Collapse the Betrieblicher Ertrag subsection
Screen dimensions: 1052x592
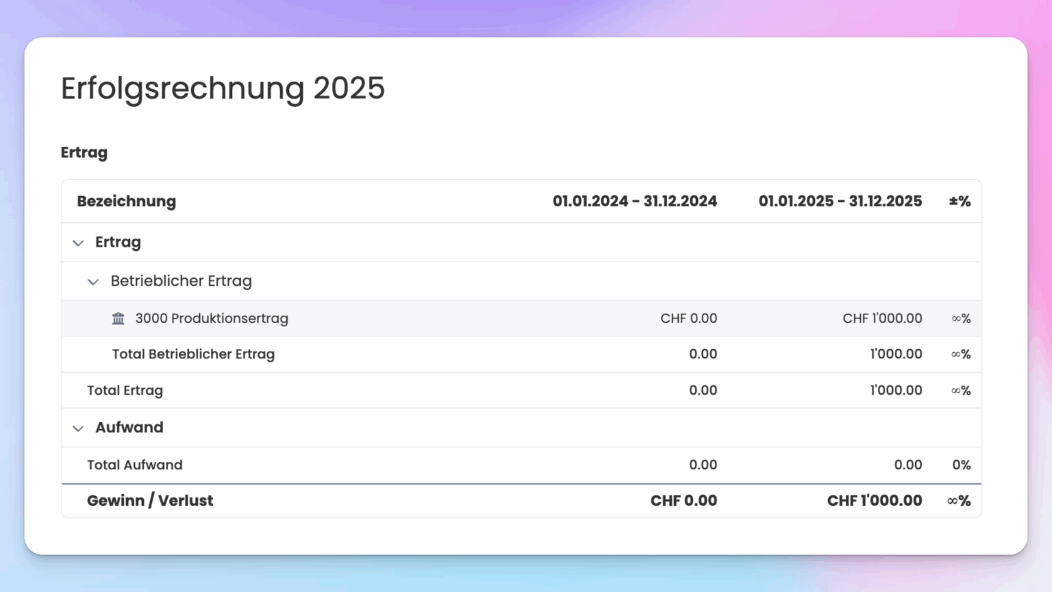[93, 282]
